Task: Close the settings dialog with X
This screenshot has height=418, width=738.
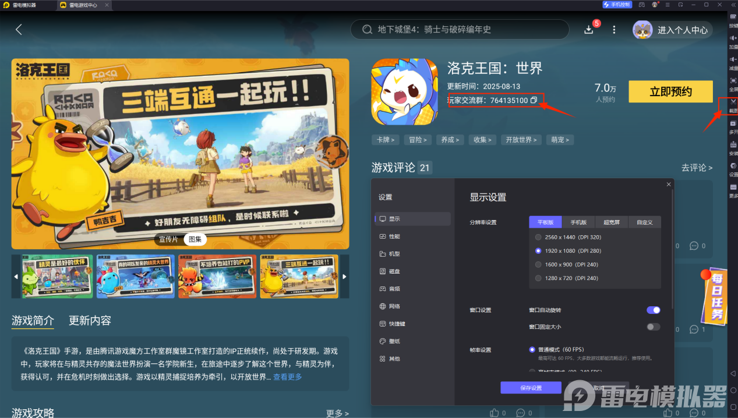Action: (x=669, y=185)
